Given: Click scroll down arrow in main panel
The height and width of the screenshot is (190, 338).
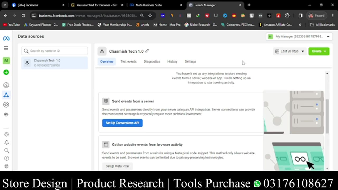Looking at the screenshot, I should pyautogui.click(x=327, y=169).
